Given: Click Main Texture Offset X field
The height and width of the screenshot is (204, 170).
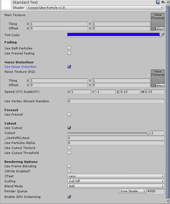Looking at the screenshot, I should (59, 28).
